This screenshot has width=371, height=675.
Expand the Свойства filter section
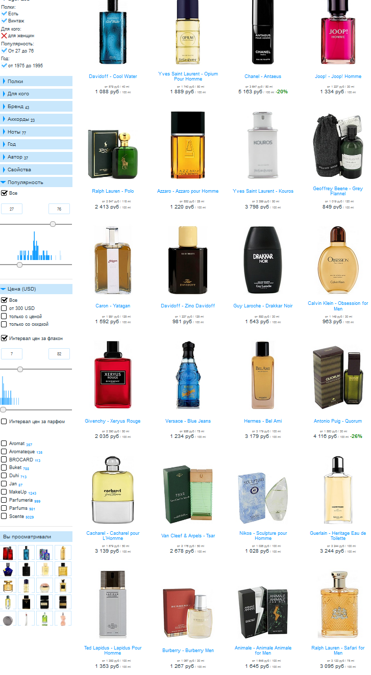click(x=36, y=169)
